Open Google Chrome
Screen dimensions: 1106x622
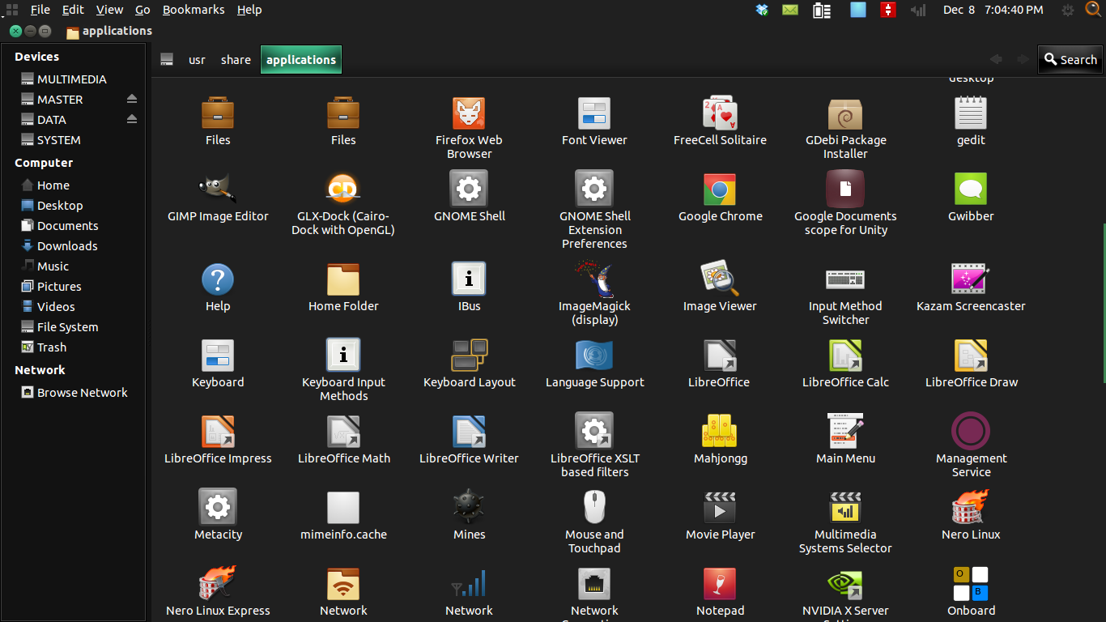720,188
